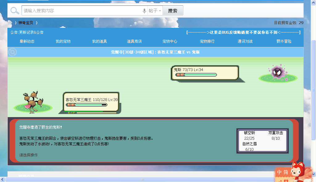Click the 喜怒无常三魔王 pet sprite
Image resolution: width=316 pixels, height=182 pixels.
pyautogui.click(x=33, y=102)
